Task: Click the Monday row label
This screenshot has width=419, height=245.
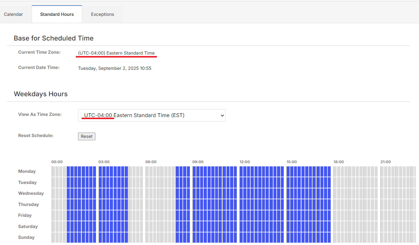Action: (x=27, y=171)
